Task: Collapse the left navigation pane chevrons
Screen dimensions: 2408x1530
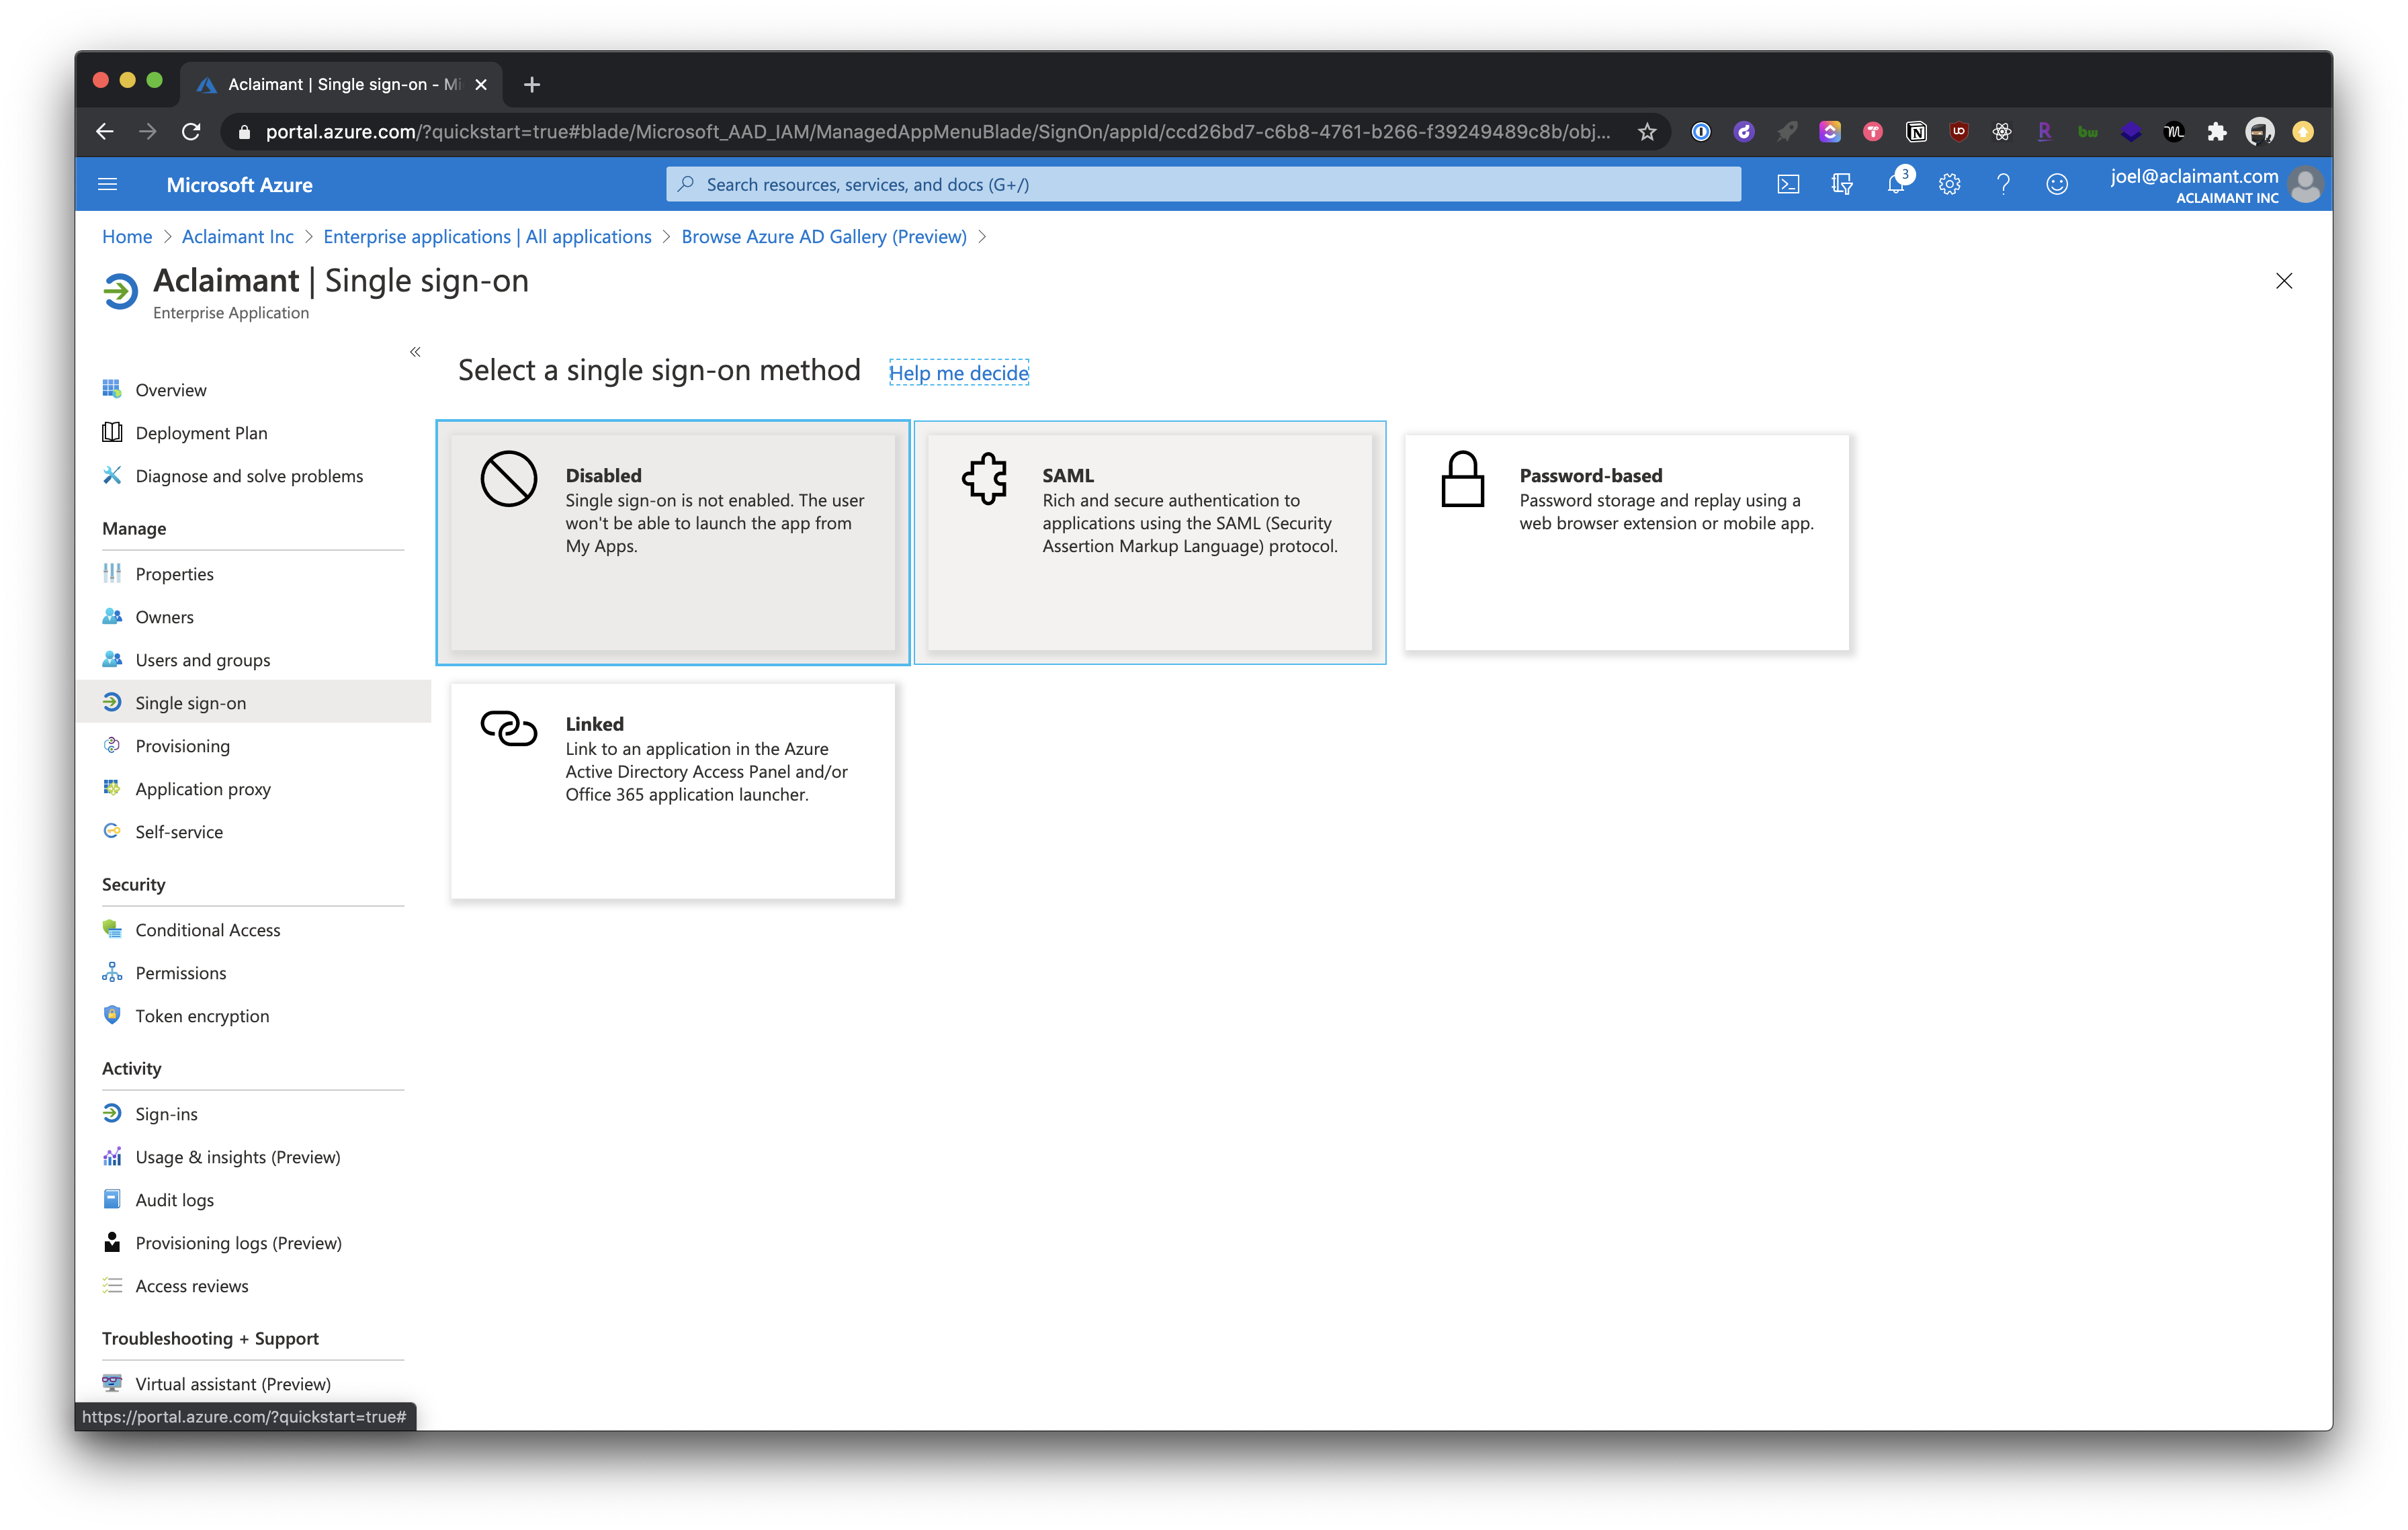Action: [x=415, y=352]
